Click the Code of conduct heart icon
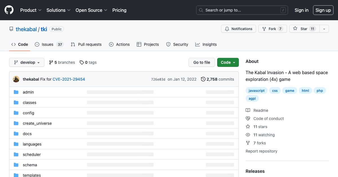Viewport: 338px width, 177px height. [248, 118]
